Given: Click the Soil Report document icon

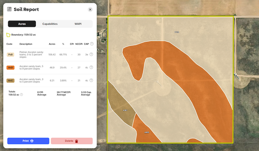Looking at the screenshot, I should coord(10,9).
